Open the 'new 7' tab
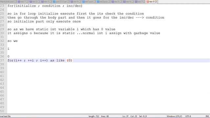This screenshot has width=210, height=118. (x=140, y=2)
